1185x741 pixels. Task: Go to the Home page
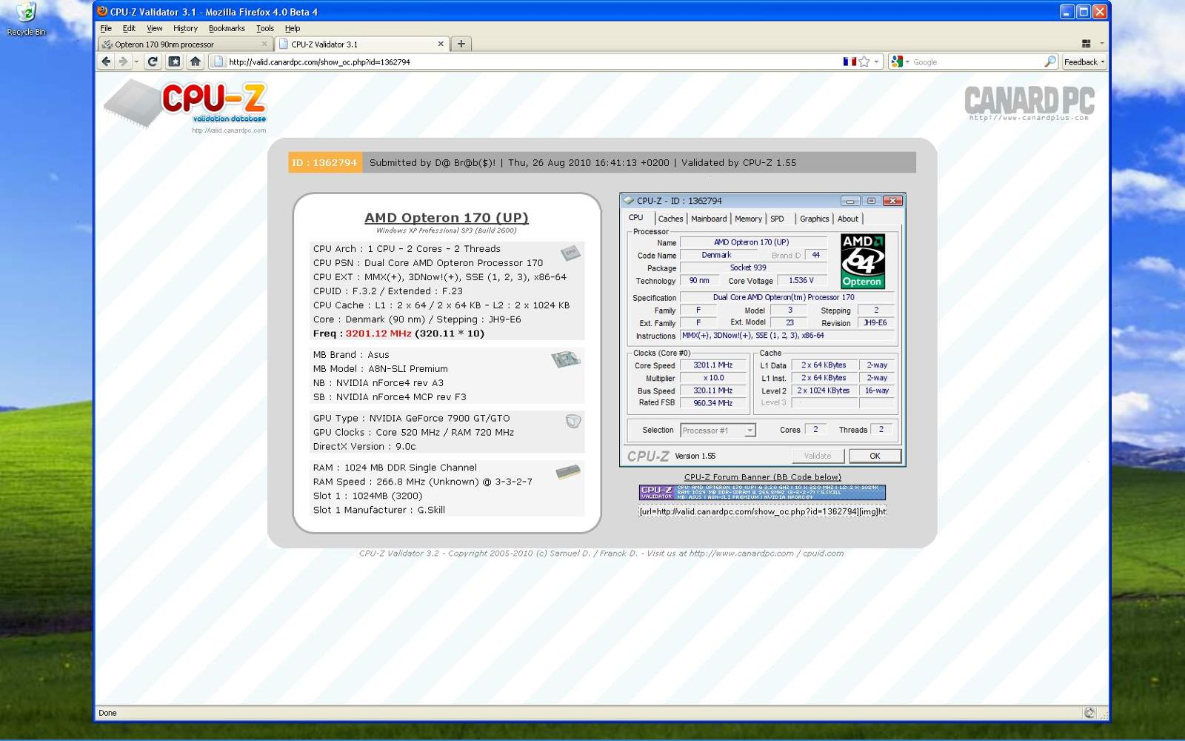click(x=196, y=62)
